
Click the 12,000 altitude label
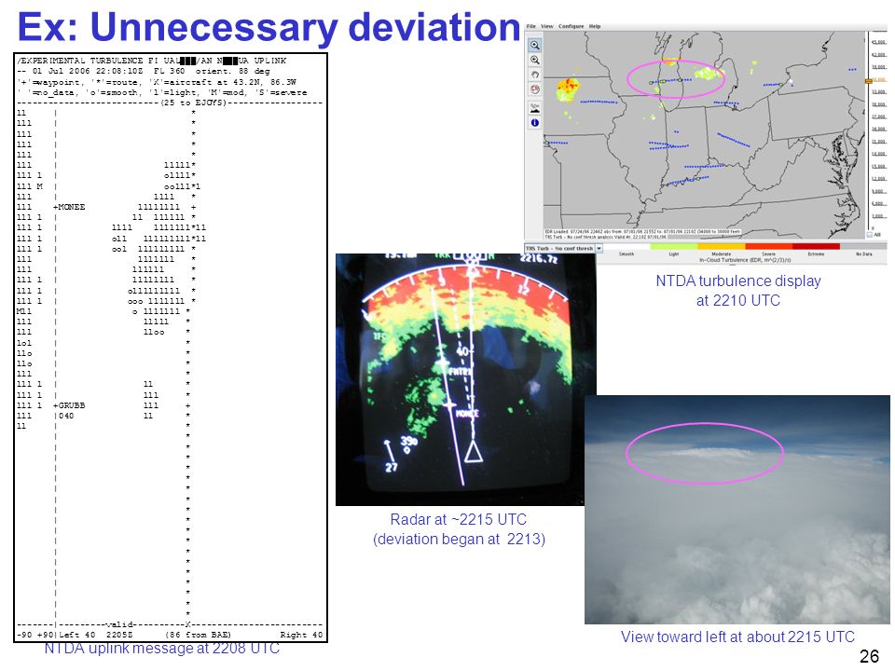coord(879,179)
